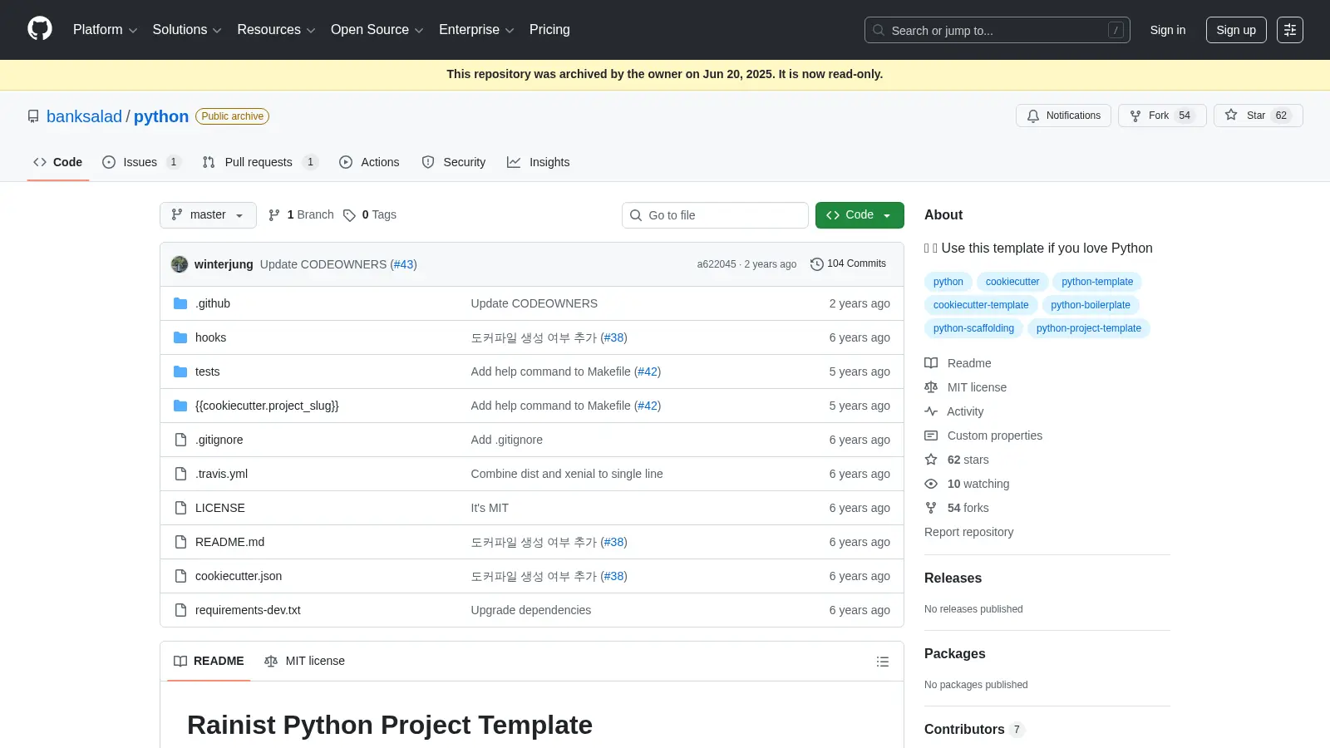This screenshot has height=748, width=1330.
Task: Select the branch icon beside 1 Branch
Action: point(274,215)
